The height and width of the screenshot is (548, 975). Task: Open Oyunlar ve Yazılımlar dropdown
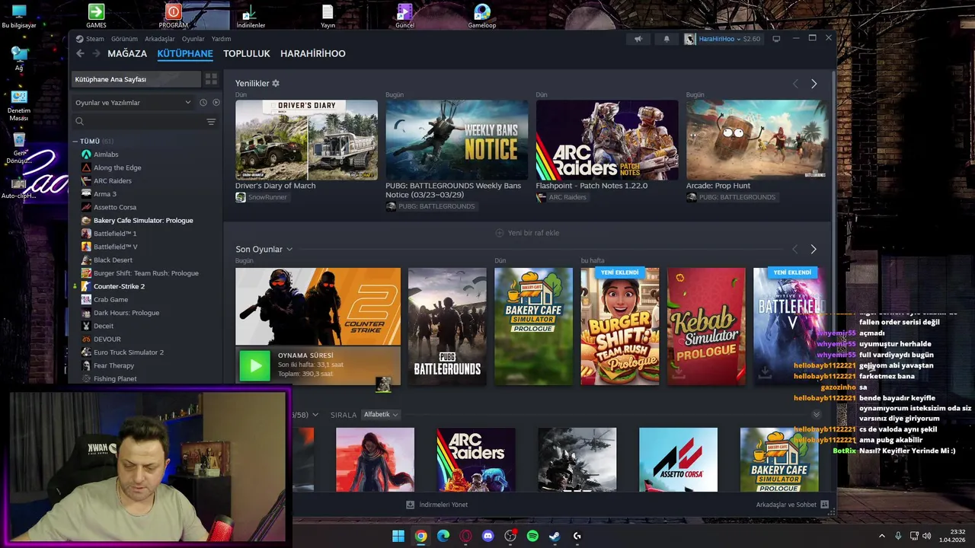[133, 102]
